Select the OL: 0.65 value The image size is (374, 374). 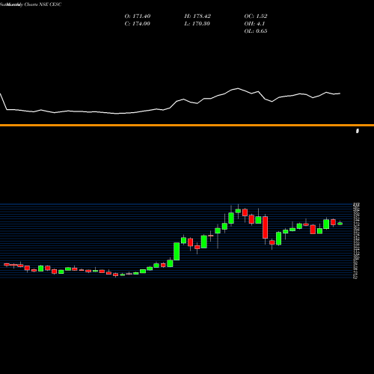pos(256,31)
